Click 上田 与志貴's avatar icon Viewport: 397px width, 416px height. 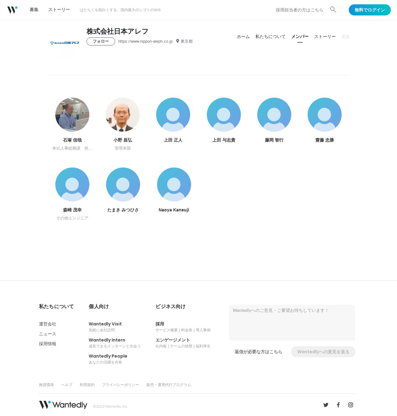[224, 115]
